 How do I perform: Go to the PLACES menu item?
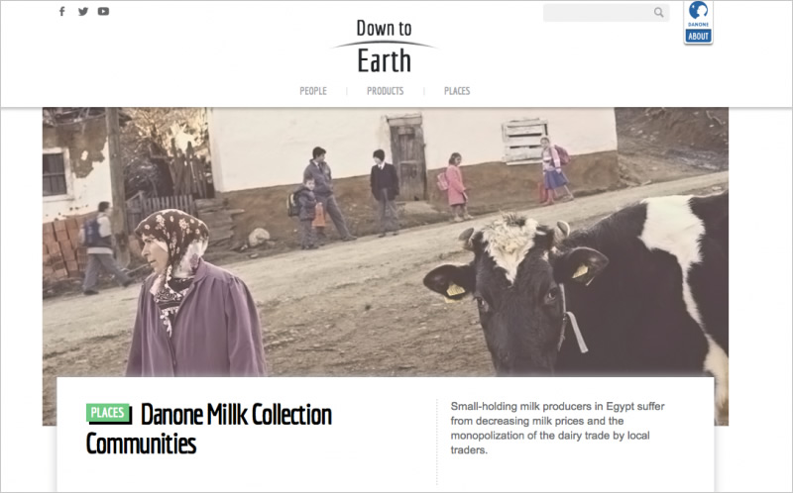[x=457, y=91]
